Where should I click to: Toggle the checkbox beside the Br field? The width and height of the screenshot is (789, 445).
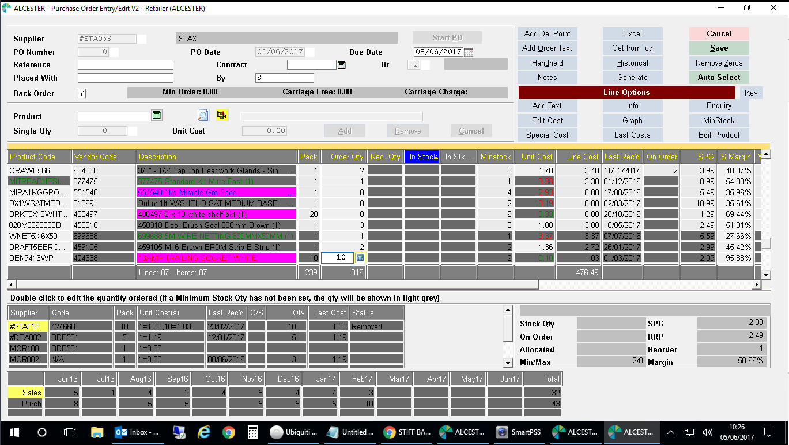click(x=424, y=64)
